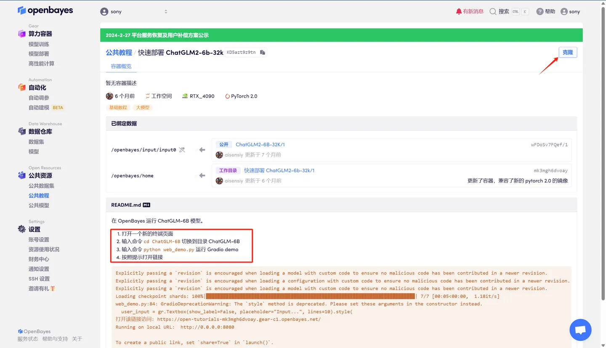Click the PyTorch 2.0 icon
This screenshot has height=348, width=606.
tap(228, 96)
